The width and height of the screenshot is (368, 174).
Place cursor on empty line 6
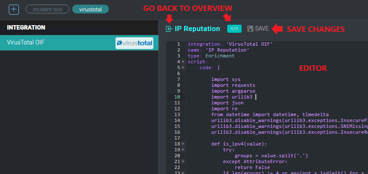click(252, 73)
